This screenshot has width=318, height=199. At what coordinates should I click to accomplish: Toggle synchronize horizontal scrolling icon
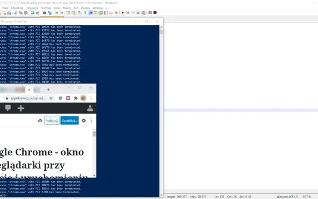point(73,13)
